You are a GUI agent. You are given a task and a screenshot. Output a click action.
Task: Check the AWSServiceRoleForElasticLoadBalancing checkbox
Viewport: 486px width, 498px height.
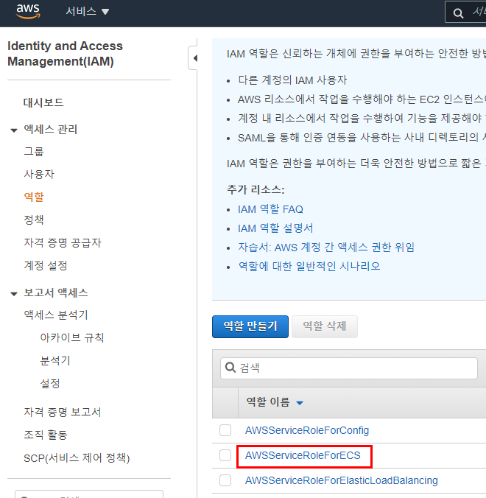[225, 480]
